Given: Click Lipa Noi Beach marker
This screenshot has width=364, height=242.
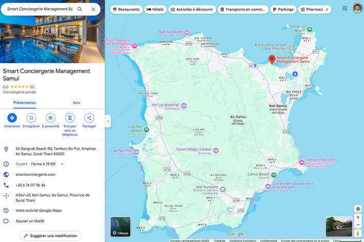Looking at the screenshot, I should pyautogui.click(x=146, y=130).
